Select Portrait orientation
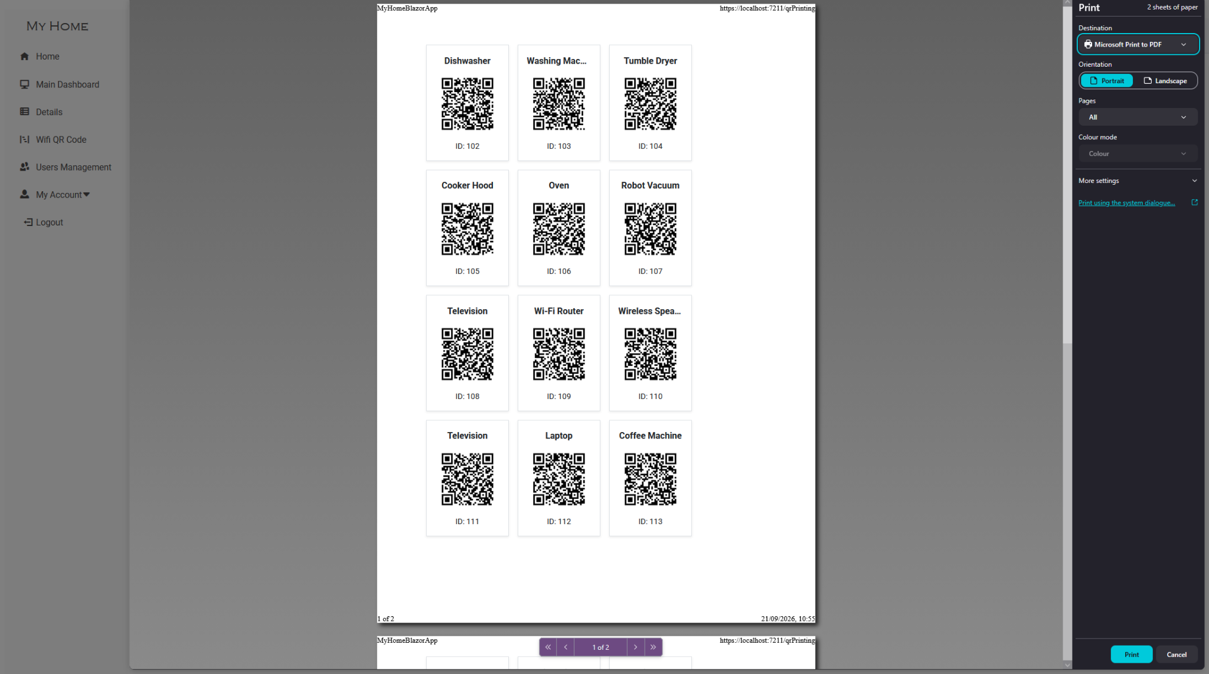 (x=1107, y=81)
